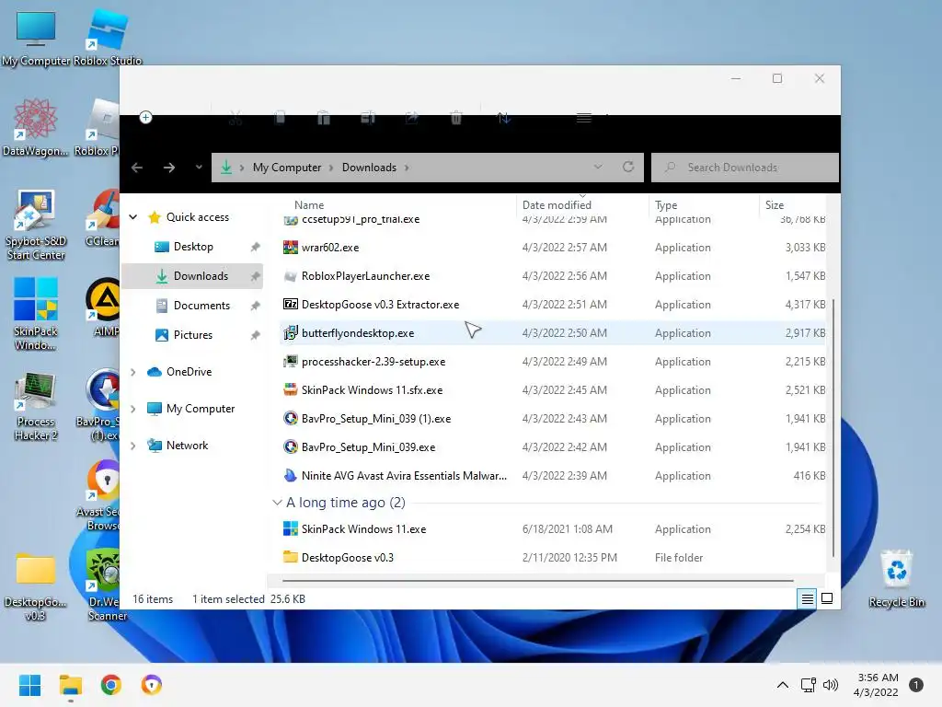Click the New (plus) button in toolbar
The width and height of the screenshot is (942, 707).
(145, 117)
